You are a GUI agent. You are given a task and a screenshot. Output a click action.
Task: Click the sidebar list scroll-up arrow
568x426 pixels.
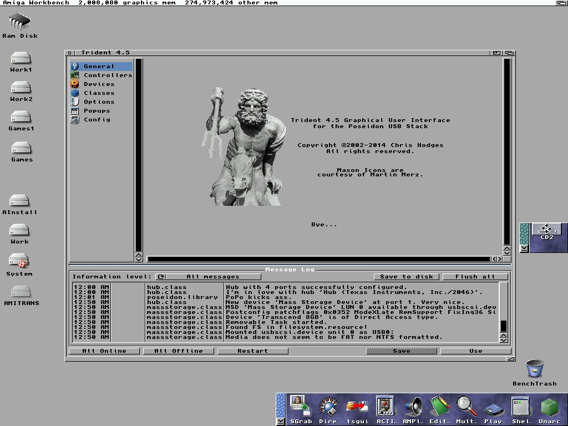pyautogui.click(x=139, y=255)
